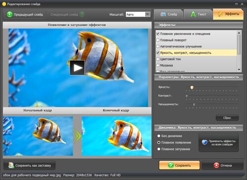
Task: Click the Качество: Full HD status text
Action: [x=107, y=175]
